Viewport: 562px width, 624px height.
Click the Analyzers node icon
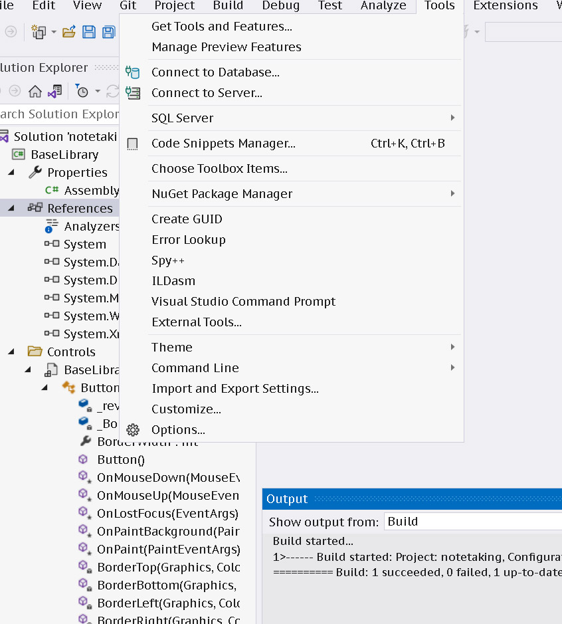[x=51, y=226]
